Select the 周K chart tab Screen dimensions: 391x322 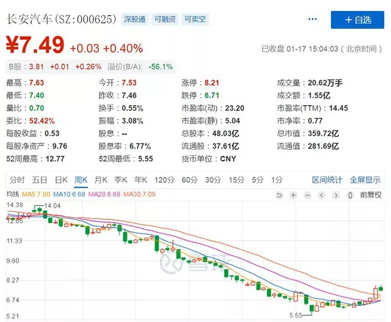81,180
